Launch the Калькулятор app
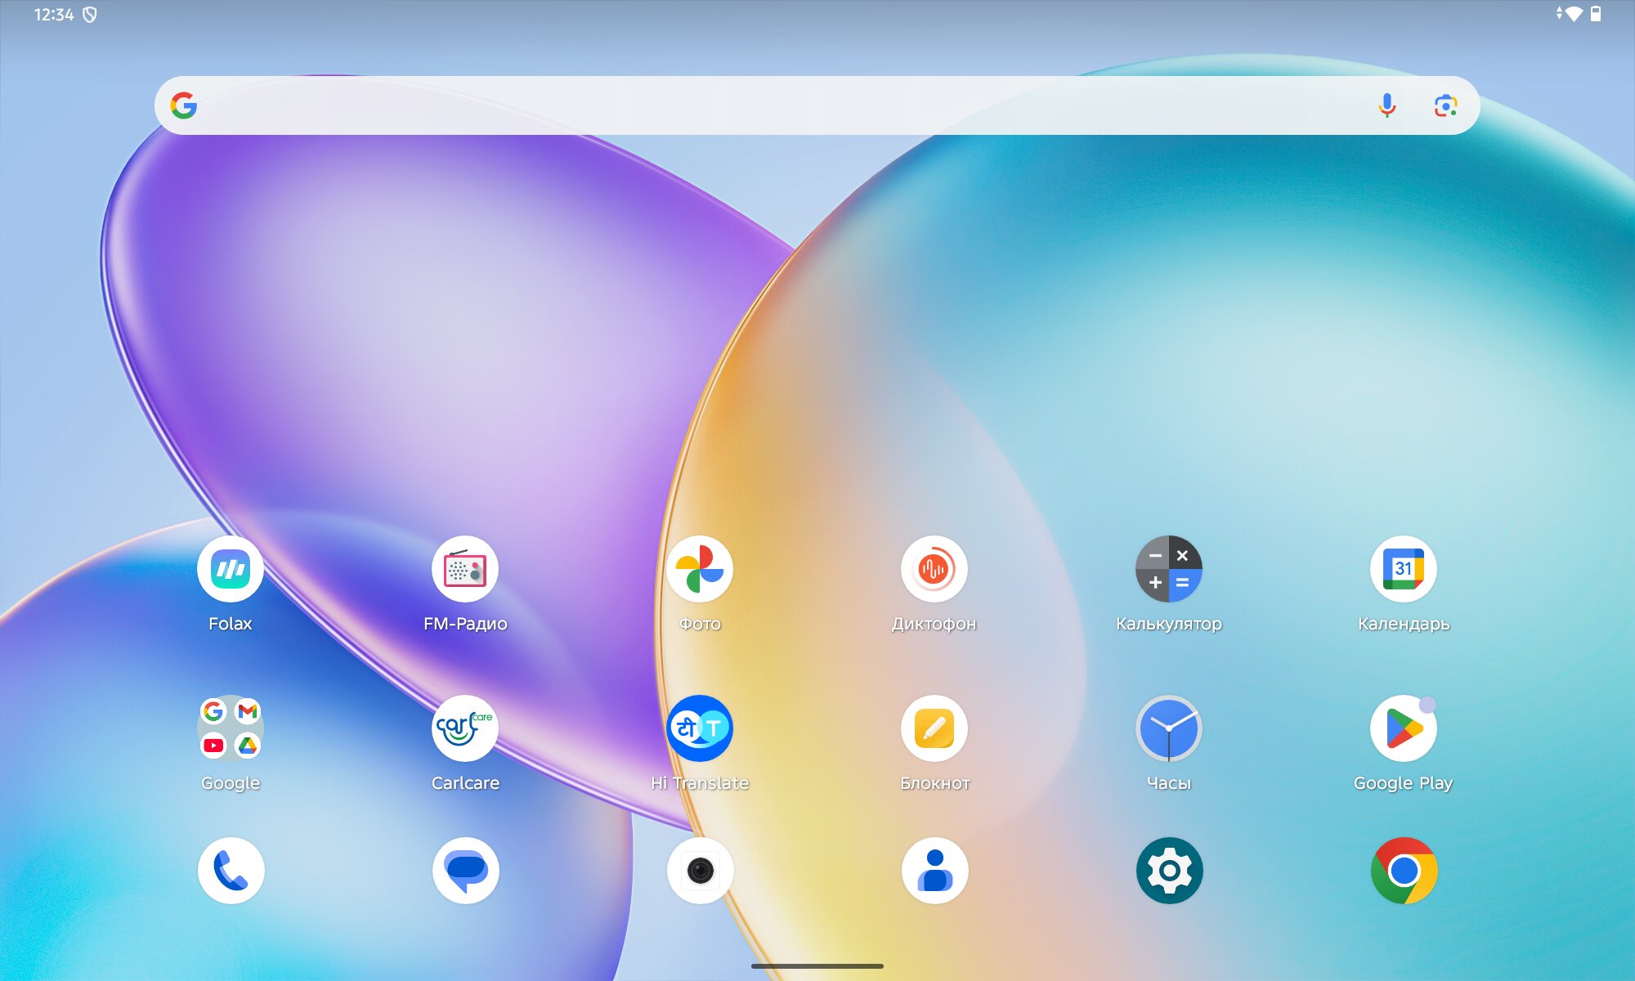Viewport: 1635px width, 981px height. [1169, 569]
